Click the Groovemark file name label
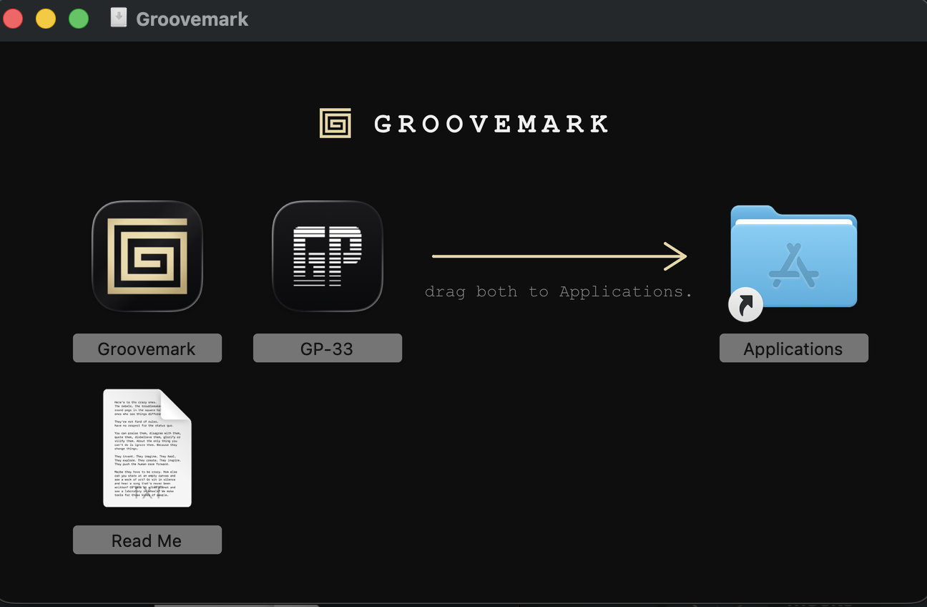The width and height of the screenshot is (927, 607). [x=147, y=349]
